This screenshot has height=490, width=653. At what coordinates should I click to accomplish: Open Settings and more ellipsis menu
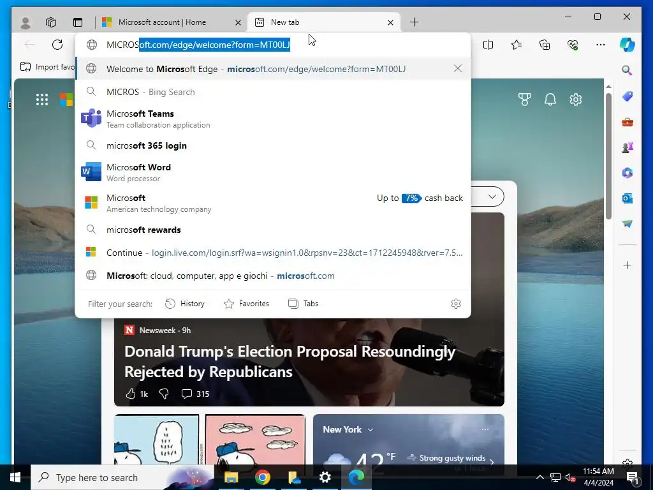click(601, 45)
